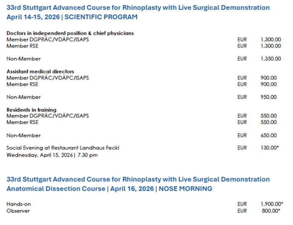The height and width of the screenshot is (225, 293).
Task: Select the 'Doctors in independent position' section title
Action: (x=70, y=33)
